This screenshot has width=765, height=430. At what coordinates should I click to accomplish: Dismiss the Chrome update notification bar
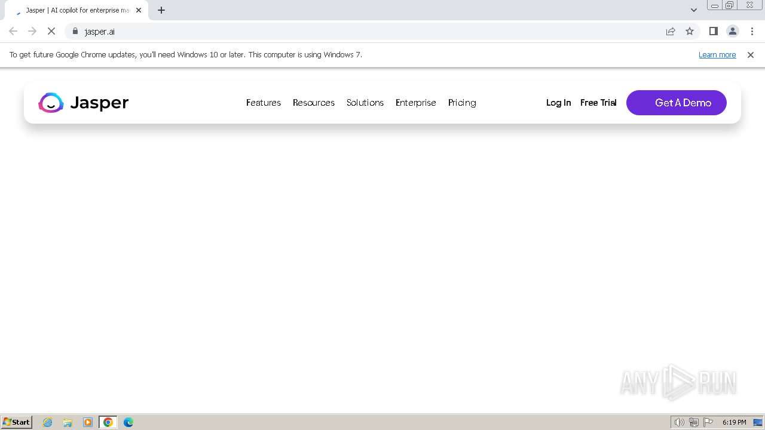pyautogui.click(x=751, y=54)
